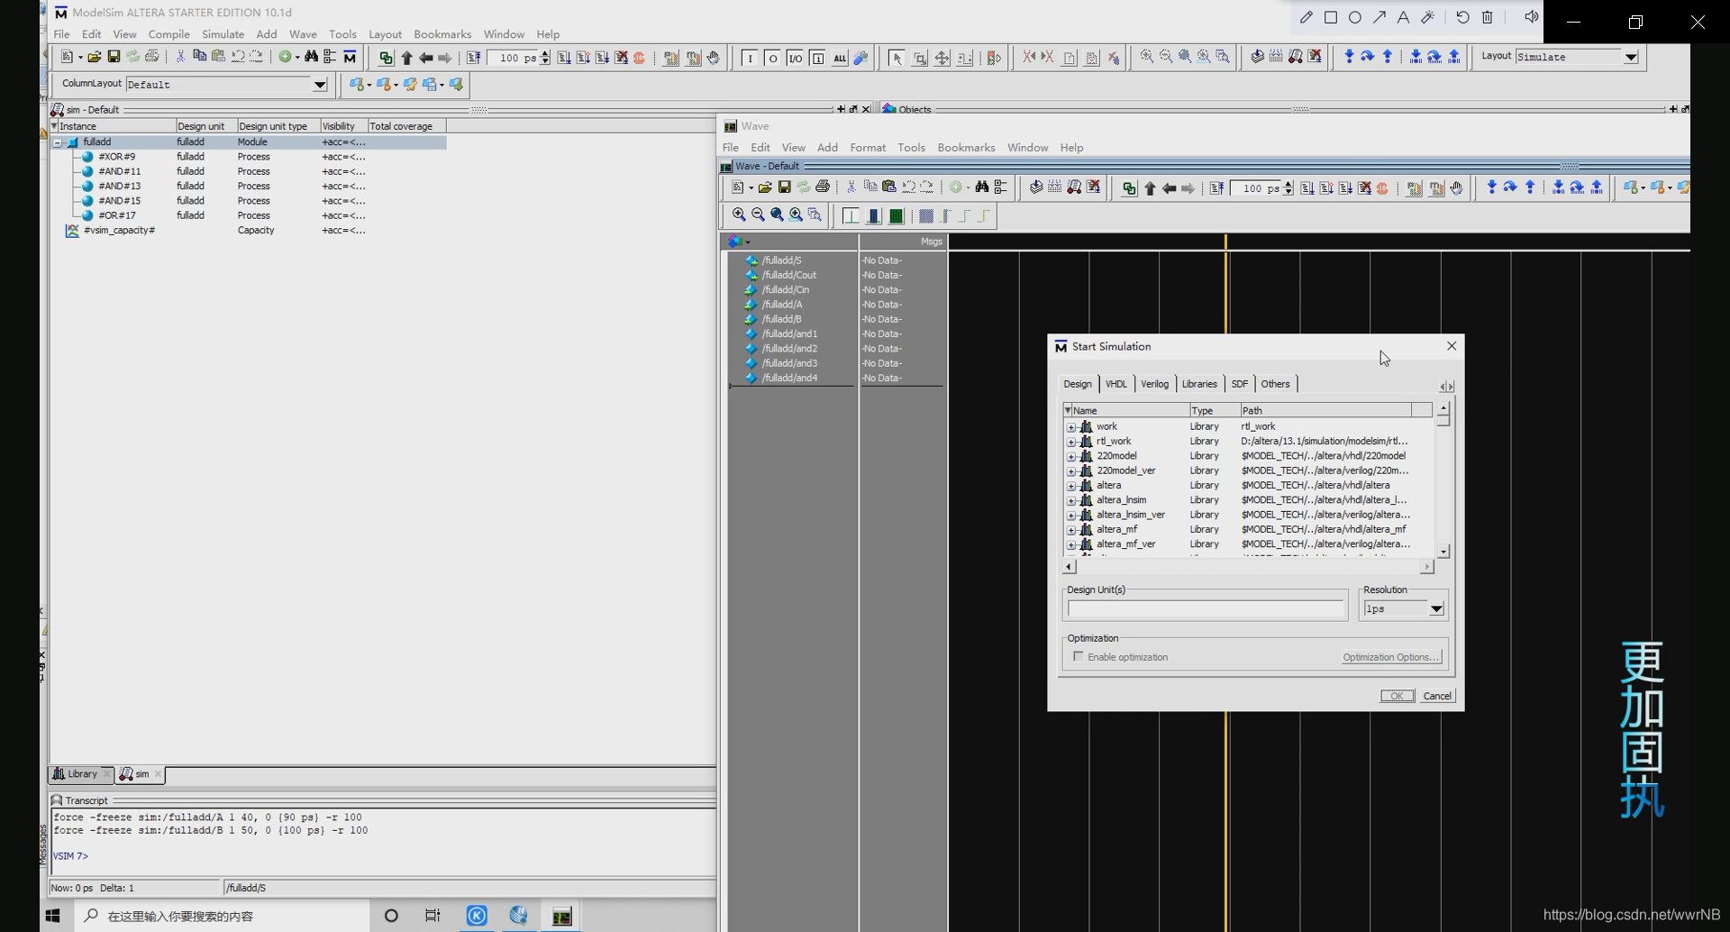Click the undo annotation icon at top
The image size is (1730, 932).
pos(1462,17)
